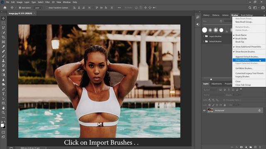Click the adjustment layer icon in Layers footer
This screenshot has height=149, width=266.
tap(246, 147)
